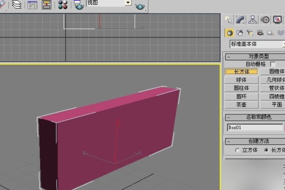This screenshot has height=190, width=285.
Task: Select the Geometry sphere category icon
Action: 229,33
